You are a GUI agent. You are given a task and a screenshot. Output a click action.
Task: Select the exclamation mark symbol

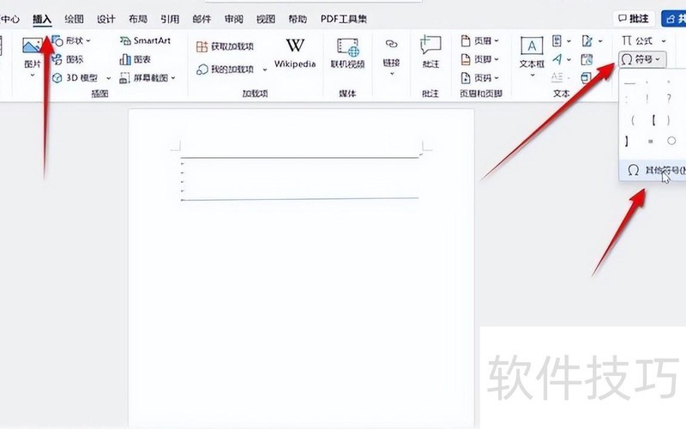(647, 99)
